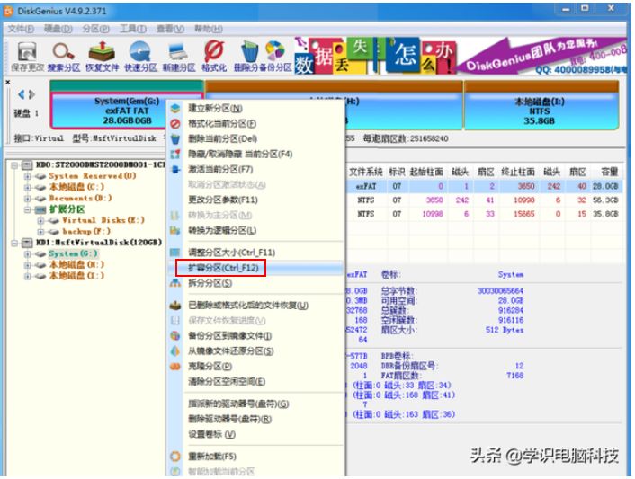The height and width of the screenshot is (479, 635).
Task: Expand System Reserved(D) tree node
Action: 27,176
